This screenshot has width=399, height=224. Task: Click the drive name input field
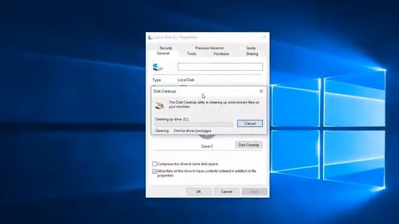pos(220,67)
